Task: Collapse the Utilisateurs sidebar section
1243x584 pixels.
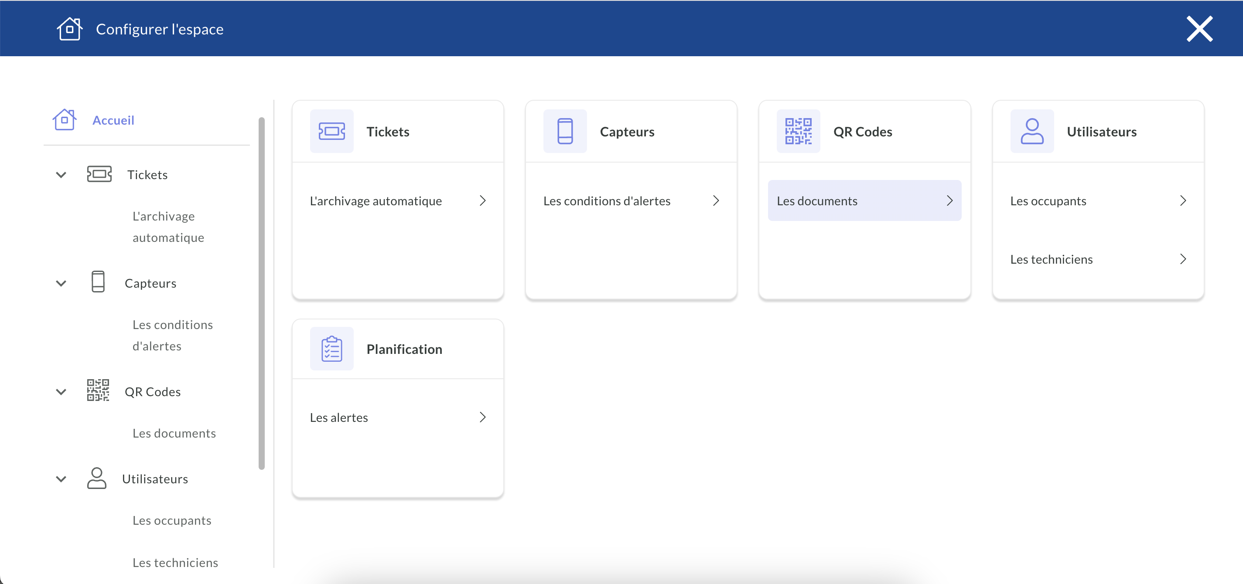Action: 61,479
